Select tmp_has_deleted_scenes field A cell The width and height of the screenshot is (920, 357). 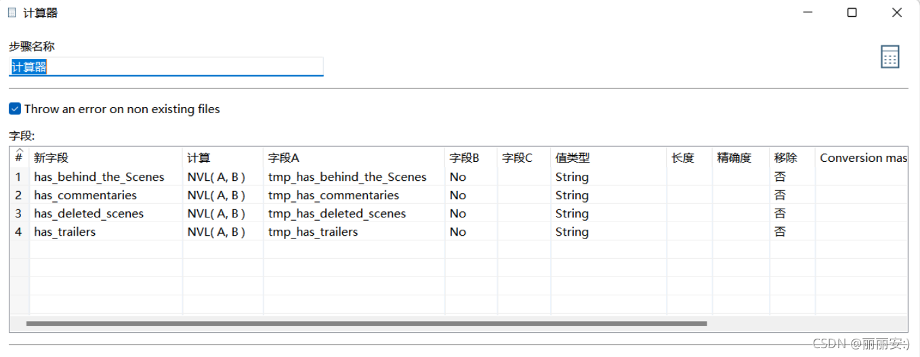point(354,213)
